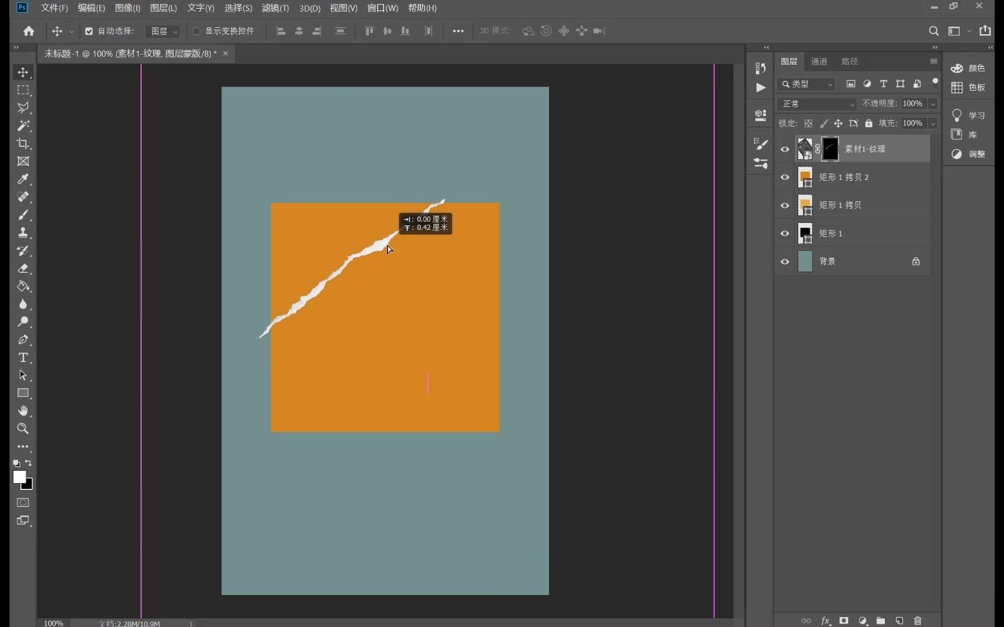Open the 图像(I) menu
Image resolution: width=1004 pixels, height=627 pixels.
pos(128,8)
